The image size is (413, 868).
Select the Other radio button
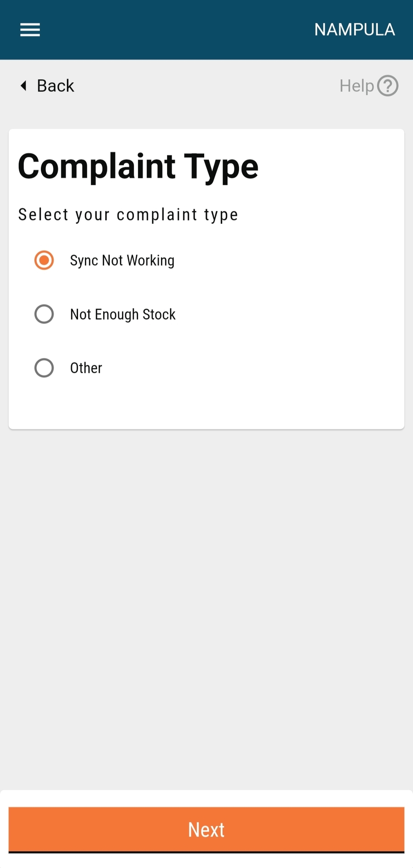(44, 368)
